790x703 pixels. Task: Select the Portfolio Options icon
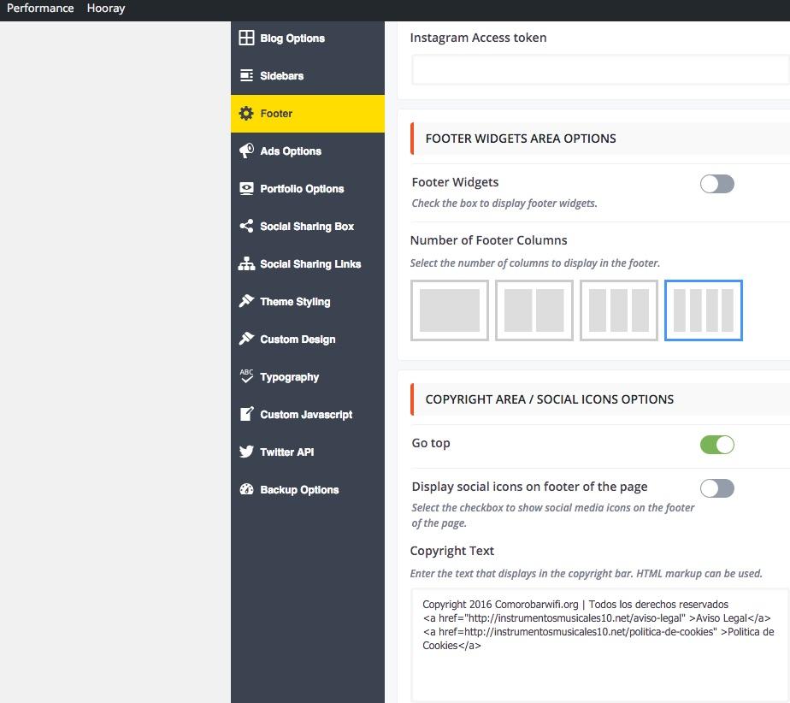tap(246, 188)
